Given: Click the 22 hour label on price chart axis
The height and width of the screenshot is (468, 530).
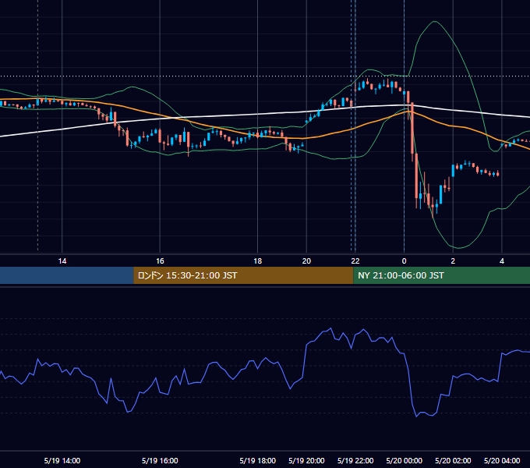Looking at the screenshot, I should [355, 261].
